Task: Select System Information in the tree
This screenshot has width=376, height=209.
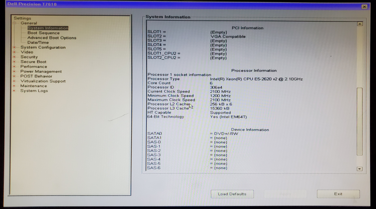Action: point(48,28)
